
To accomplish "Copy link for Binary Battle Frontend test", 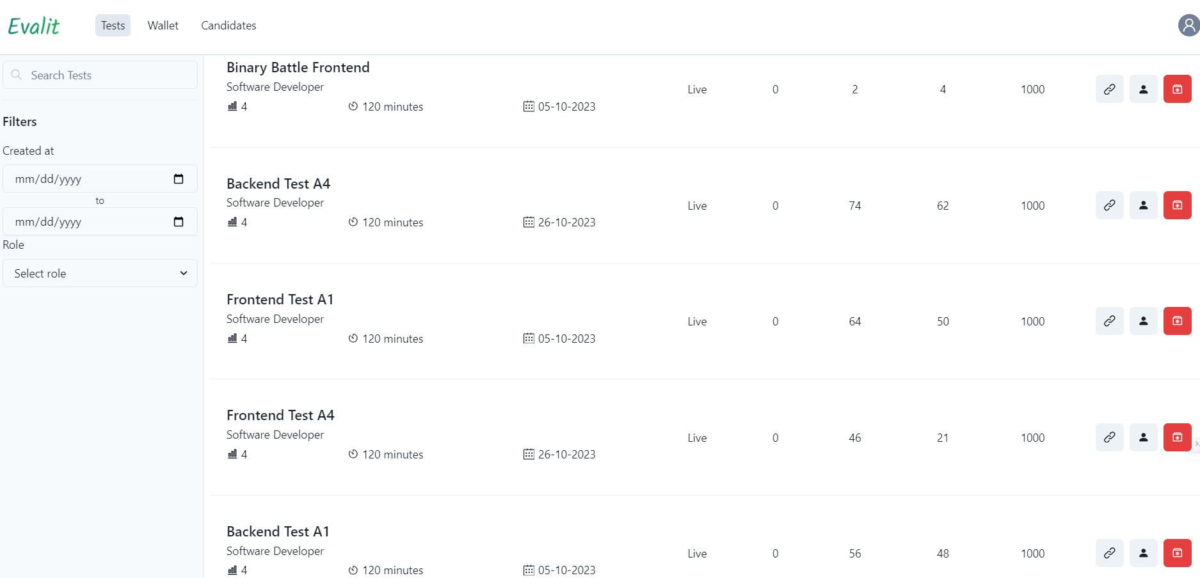I will [1109, 90].
